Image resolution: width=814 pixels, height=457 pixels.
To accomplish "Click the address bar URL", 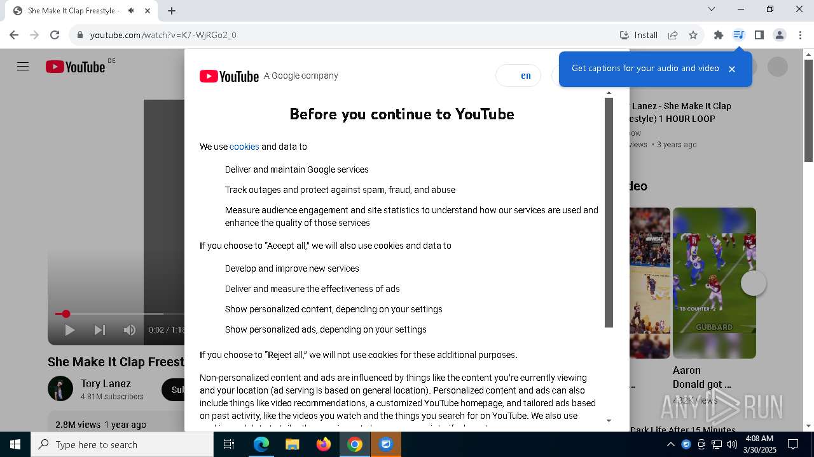I will (x=163, y=35).
